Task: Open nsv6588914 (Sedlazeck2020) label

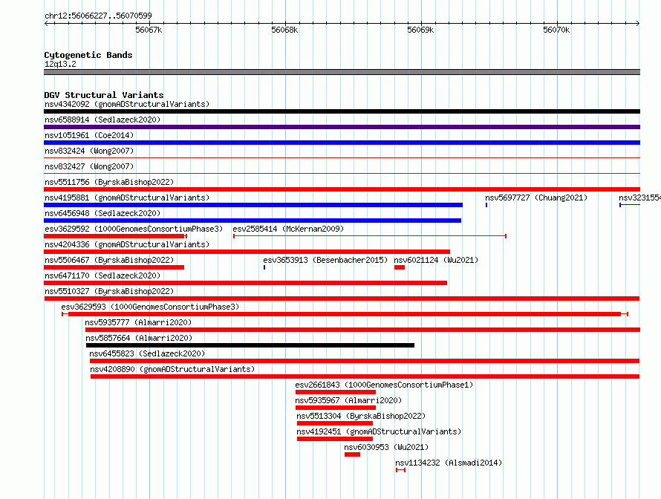Action: pos(102,120)
